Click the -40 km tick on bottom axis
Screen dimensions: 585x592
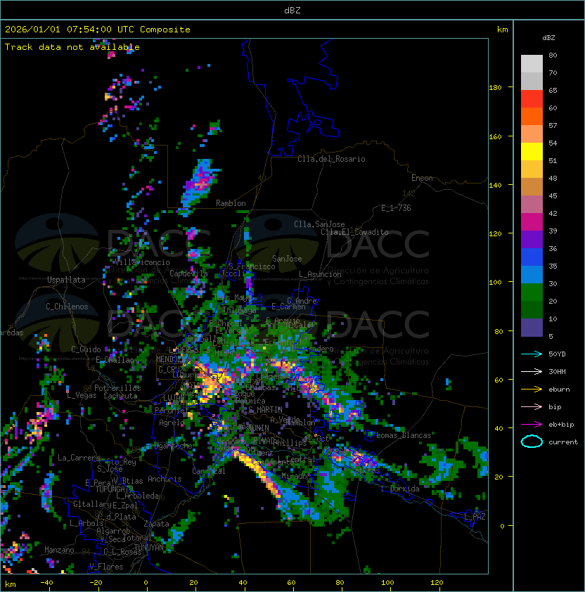[46, 583]
